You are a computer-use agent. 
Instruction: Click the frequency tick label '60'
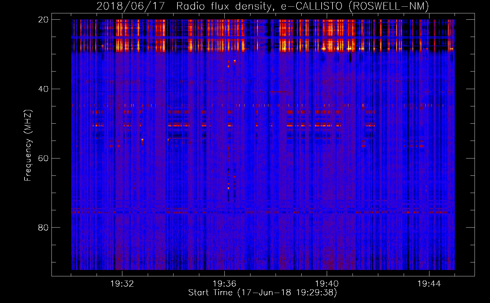43,158
